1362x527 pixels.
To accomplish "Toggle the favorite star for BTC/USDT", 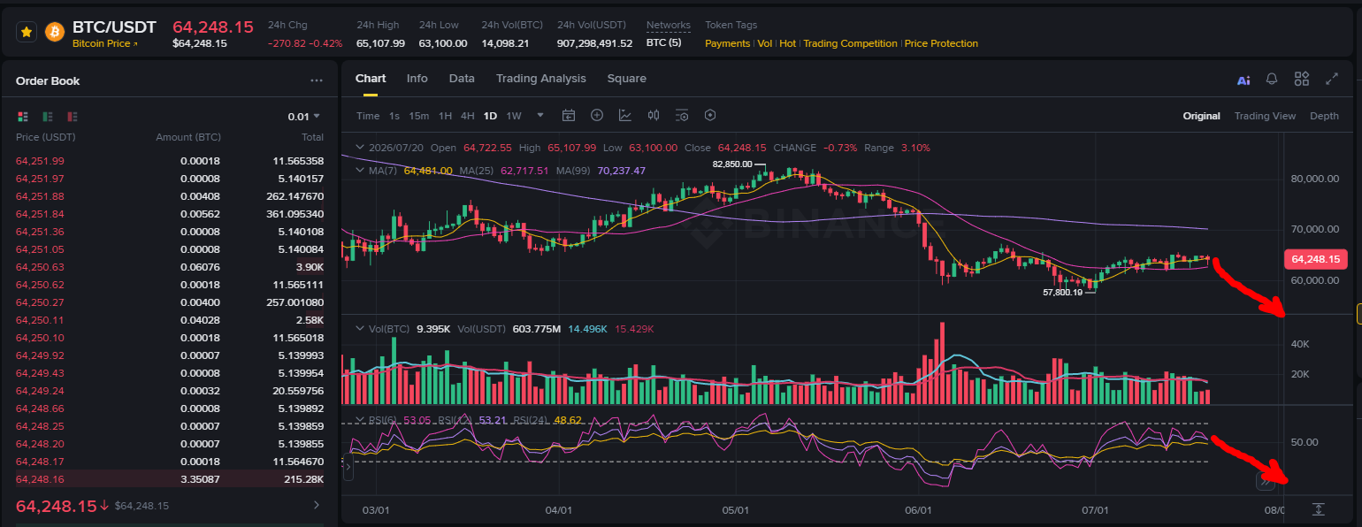I will [27, 32].
